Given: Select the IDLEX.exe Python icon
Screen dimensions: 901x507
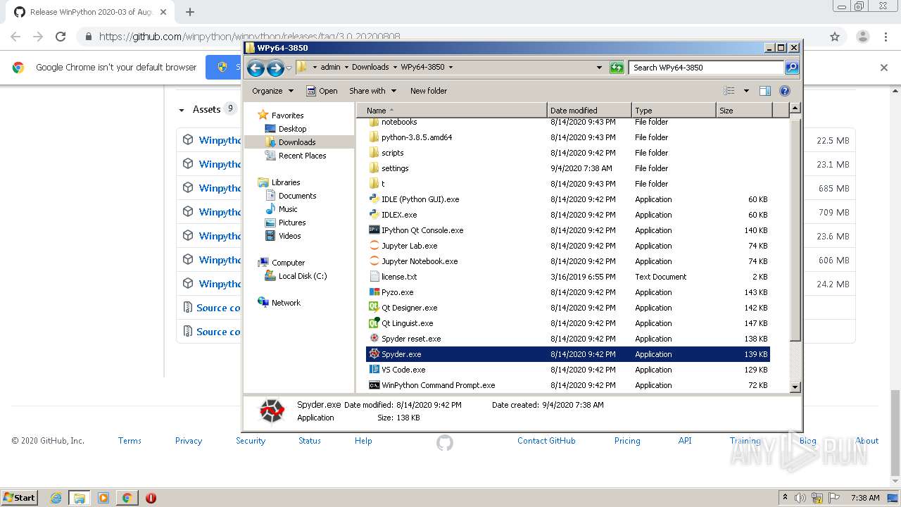Looking at the screenshot, I should click(374, 215).
